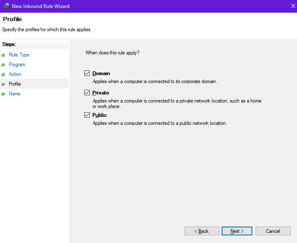Open the Program step
The width and height of the screenshot is (297, 243).
[17, 65]
